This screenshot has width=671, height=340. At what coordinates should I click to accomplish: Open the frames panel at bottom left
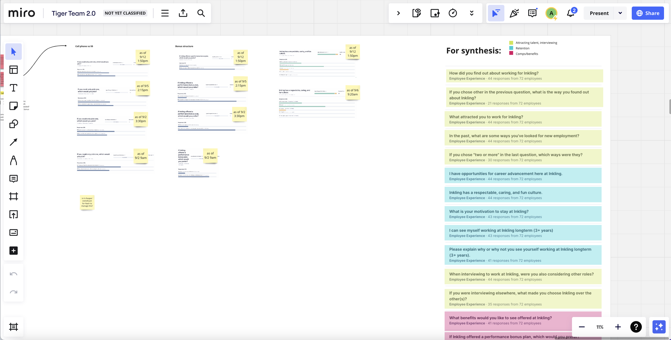13,327
